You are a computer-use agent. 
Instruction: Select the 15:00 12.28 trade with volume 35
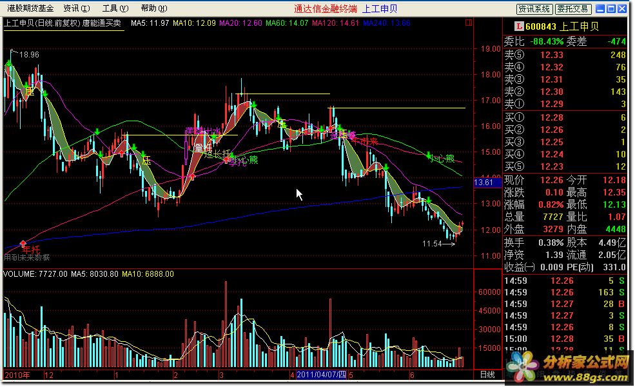tap(565, 339)
